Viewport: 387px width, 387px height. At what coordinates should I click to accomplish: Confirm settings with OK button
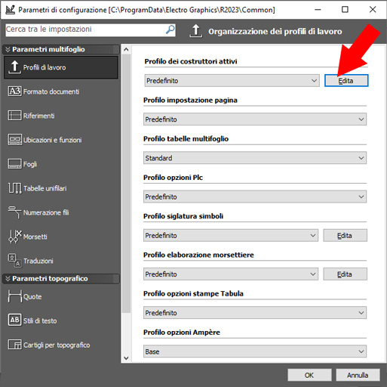pos(309,375)
